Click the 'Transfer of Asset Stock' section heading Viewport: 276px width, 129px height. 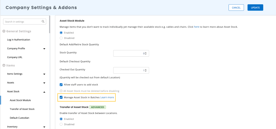[74, 107]
